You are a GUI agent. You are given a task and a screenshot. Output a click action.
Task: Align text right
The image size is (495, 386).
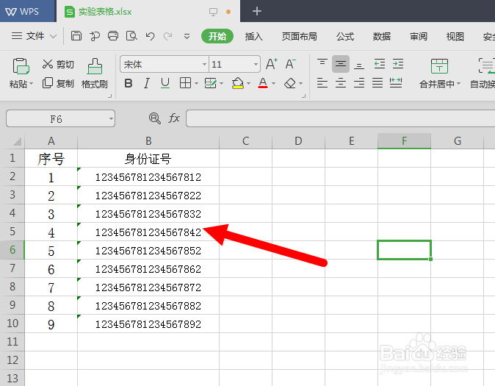359,83
